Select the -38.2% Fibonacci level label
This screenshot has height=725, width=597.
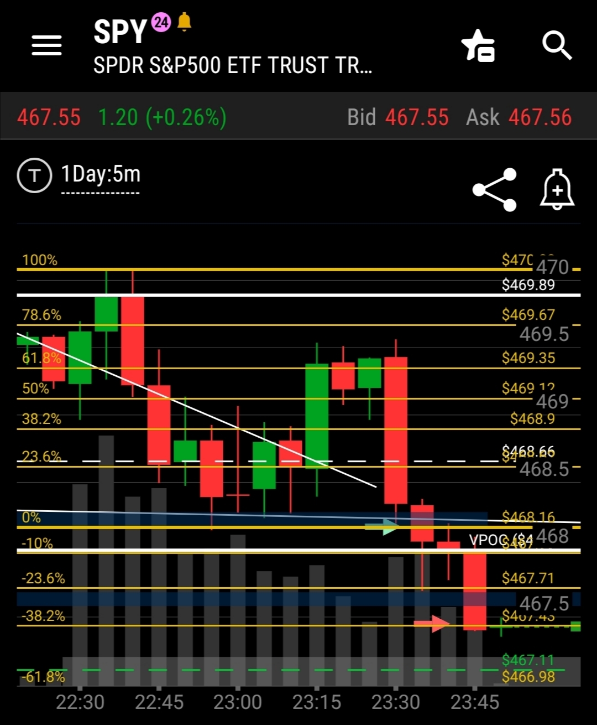(x=43, y=616)
